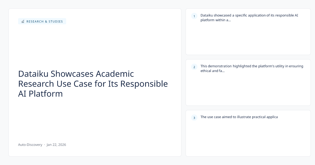Click the dot separator before the date
Screen dimensions: 315x165
pos(44,145)
